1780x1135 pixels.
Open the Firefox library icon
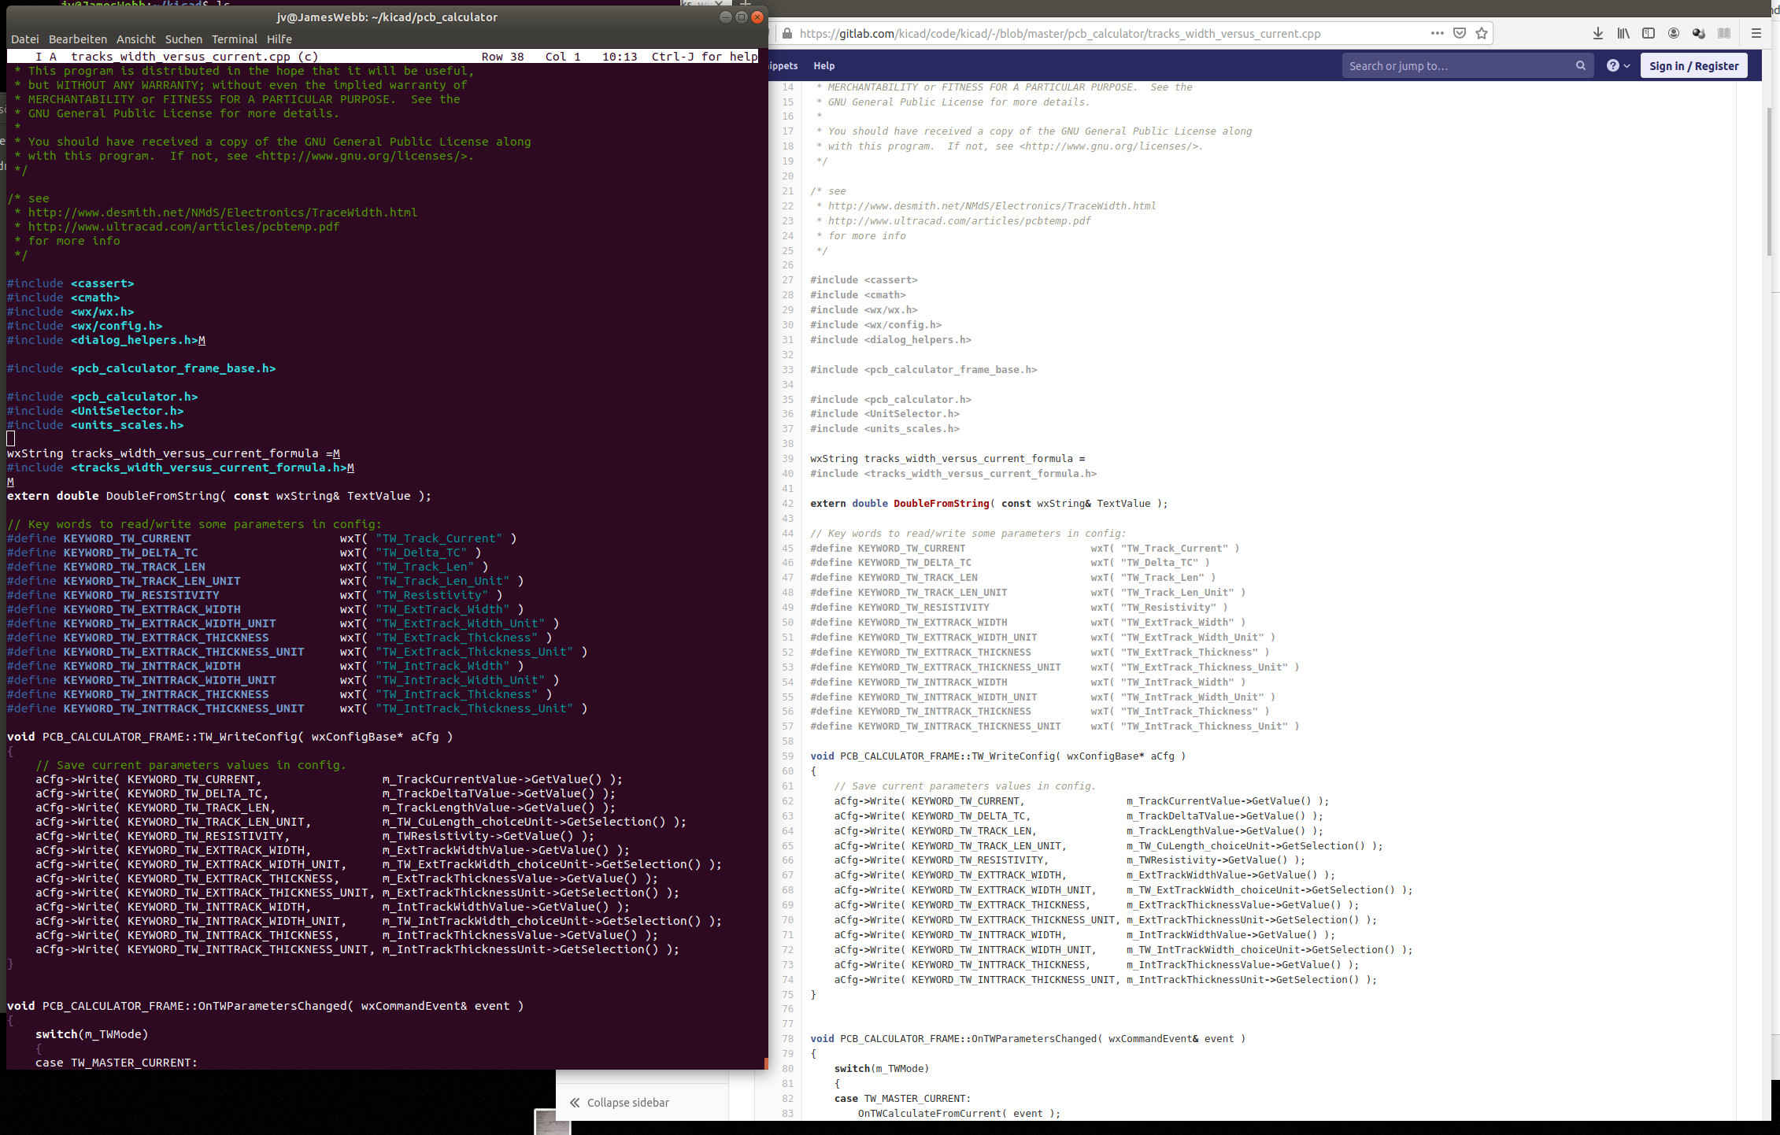pyautogui.click(x=1623, y=33)
